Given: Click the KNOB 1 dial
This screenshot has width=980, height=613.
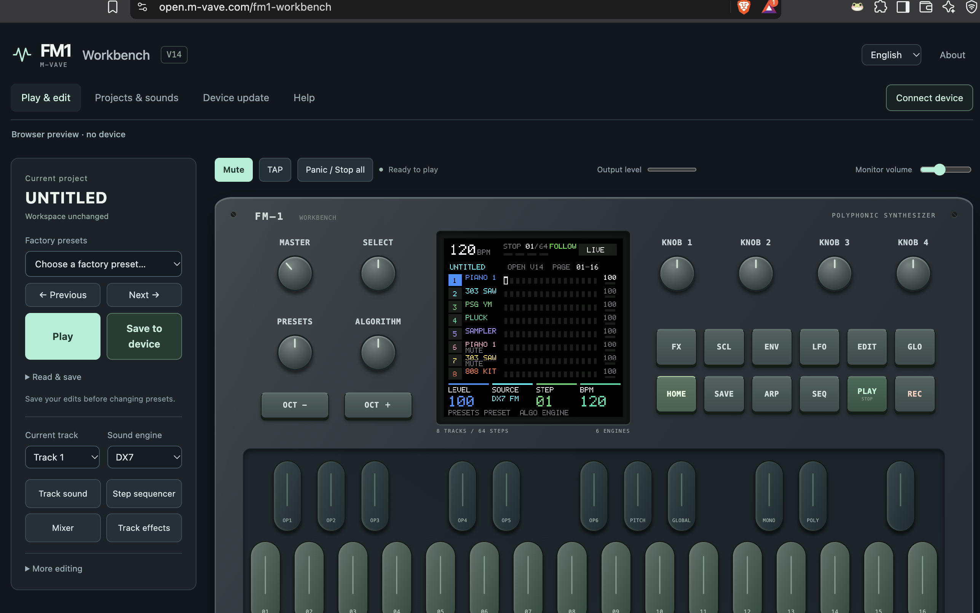Looking at the screenshot, I should 677,273.
